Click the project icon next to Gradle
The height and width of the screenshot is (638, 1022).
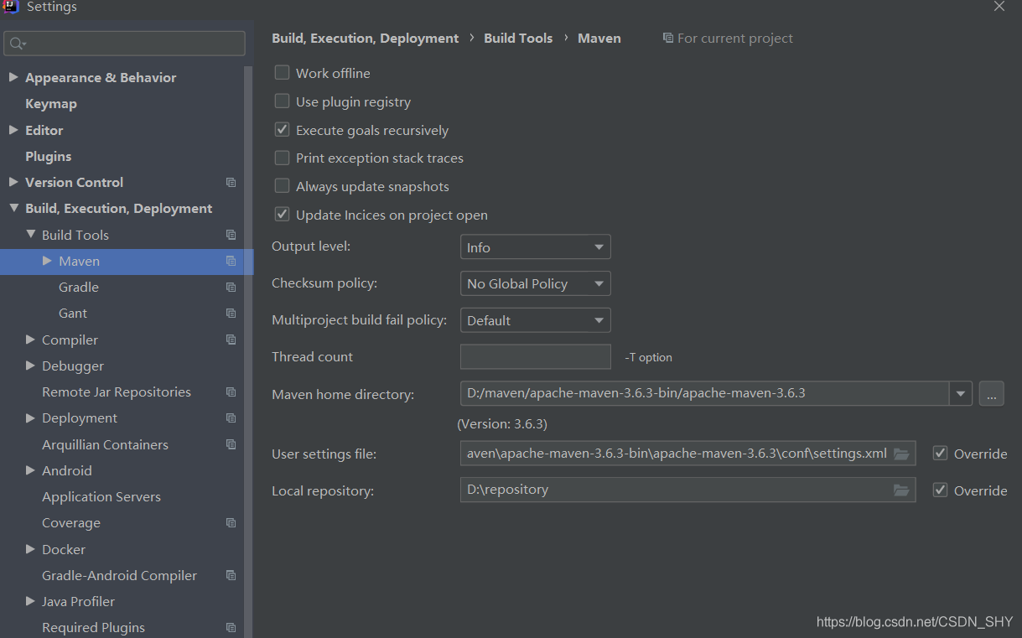click(231, 288)
